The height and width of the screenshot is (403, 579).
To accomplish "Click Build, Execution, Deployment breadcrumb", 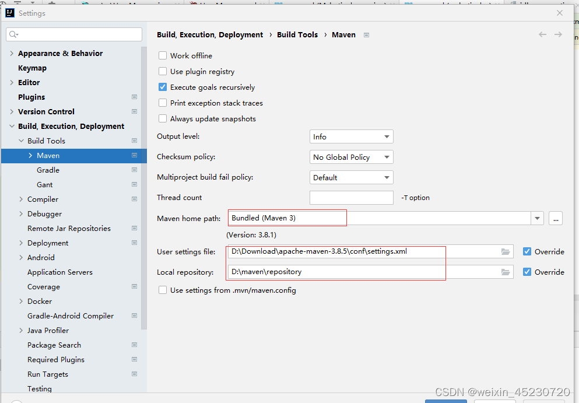I will click(x=210, y=35).
